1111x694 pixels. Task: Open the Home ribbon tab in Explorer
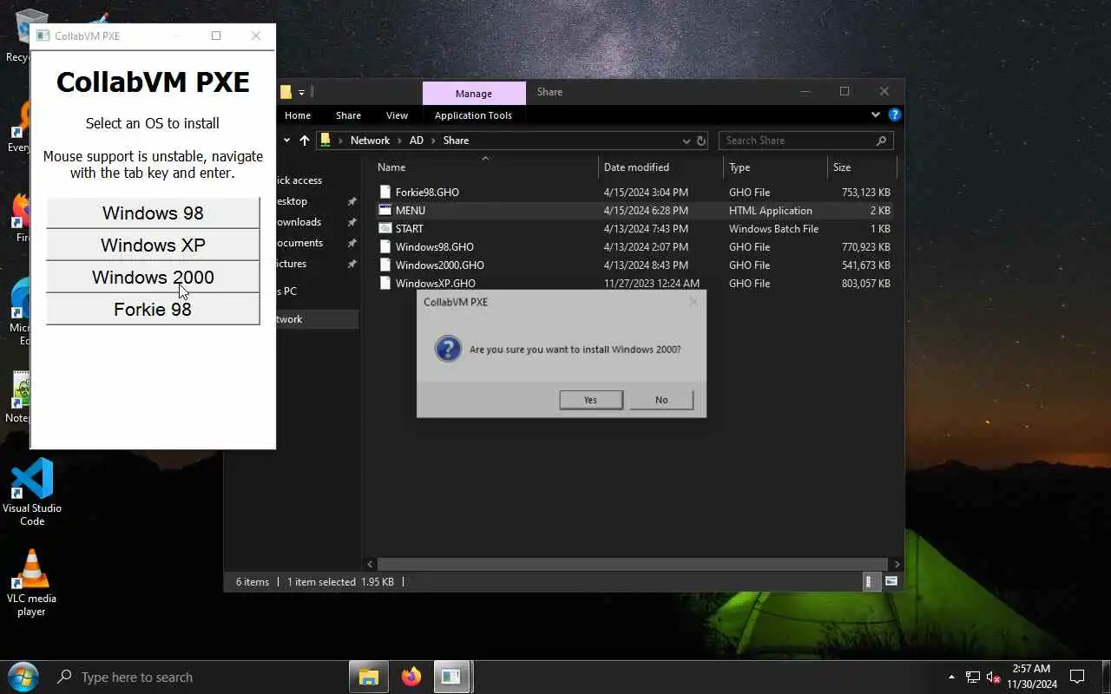(298, 115)
